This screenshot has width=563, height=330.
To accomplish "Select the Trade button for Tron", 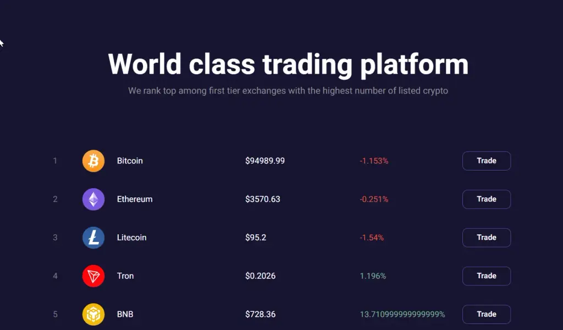I will coord(487,276).
